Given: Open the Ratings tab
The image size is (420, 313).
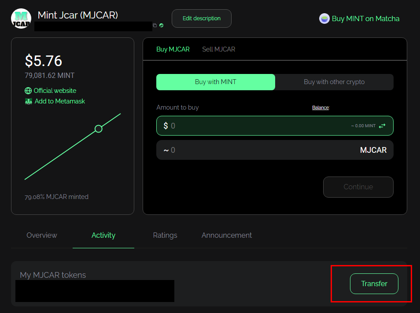Looking at the screenshot, I should coord(165,236).
